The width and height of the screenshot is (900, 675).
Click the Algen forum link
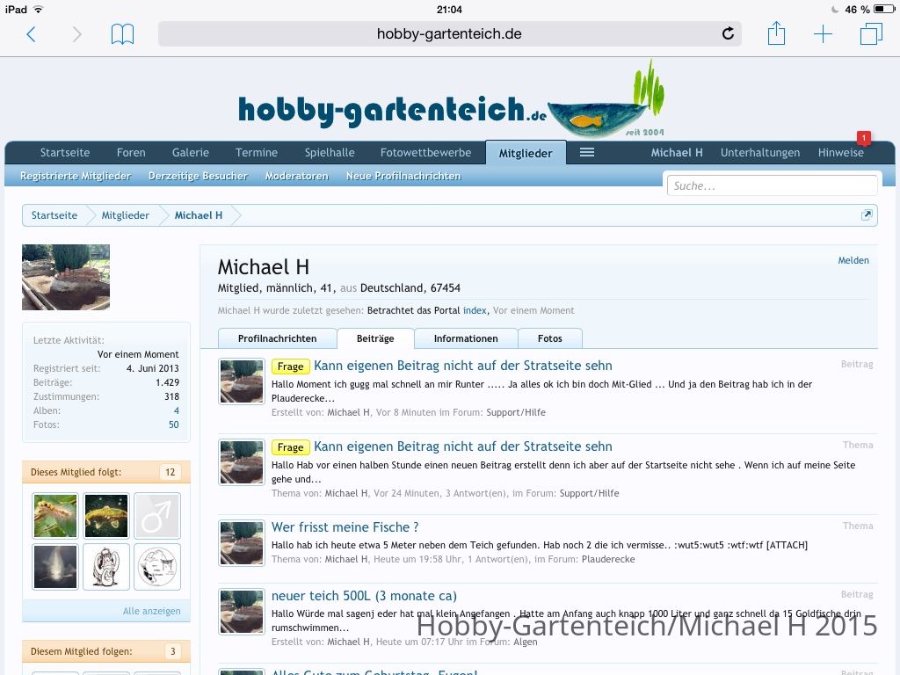point(526,642)
